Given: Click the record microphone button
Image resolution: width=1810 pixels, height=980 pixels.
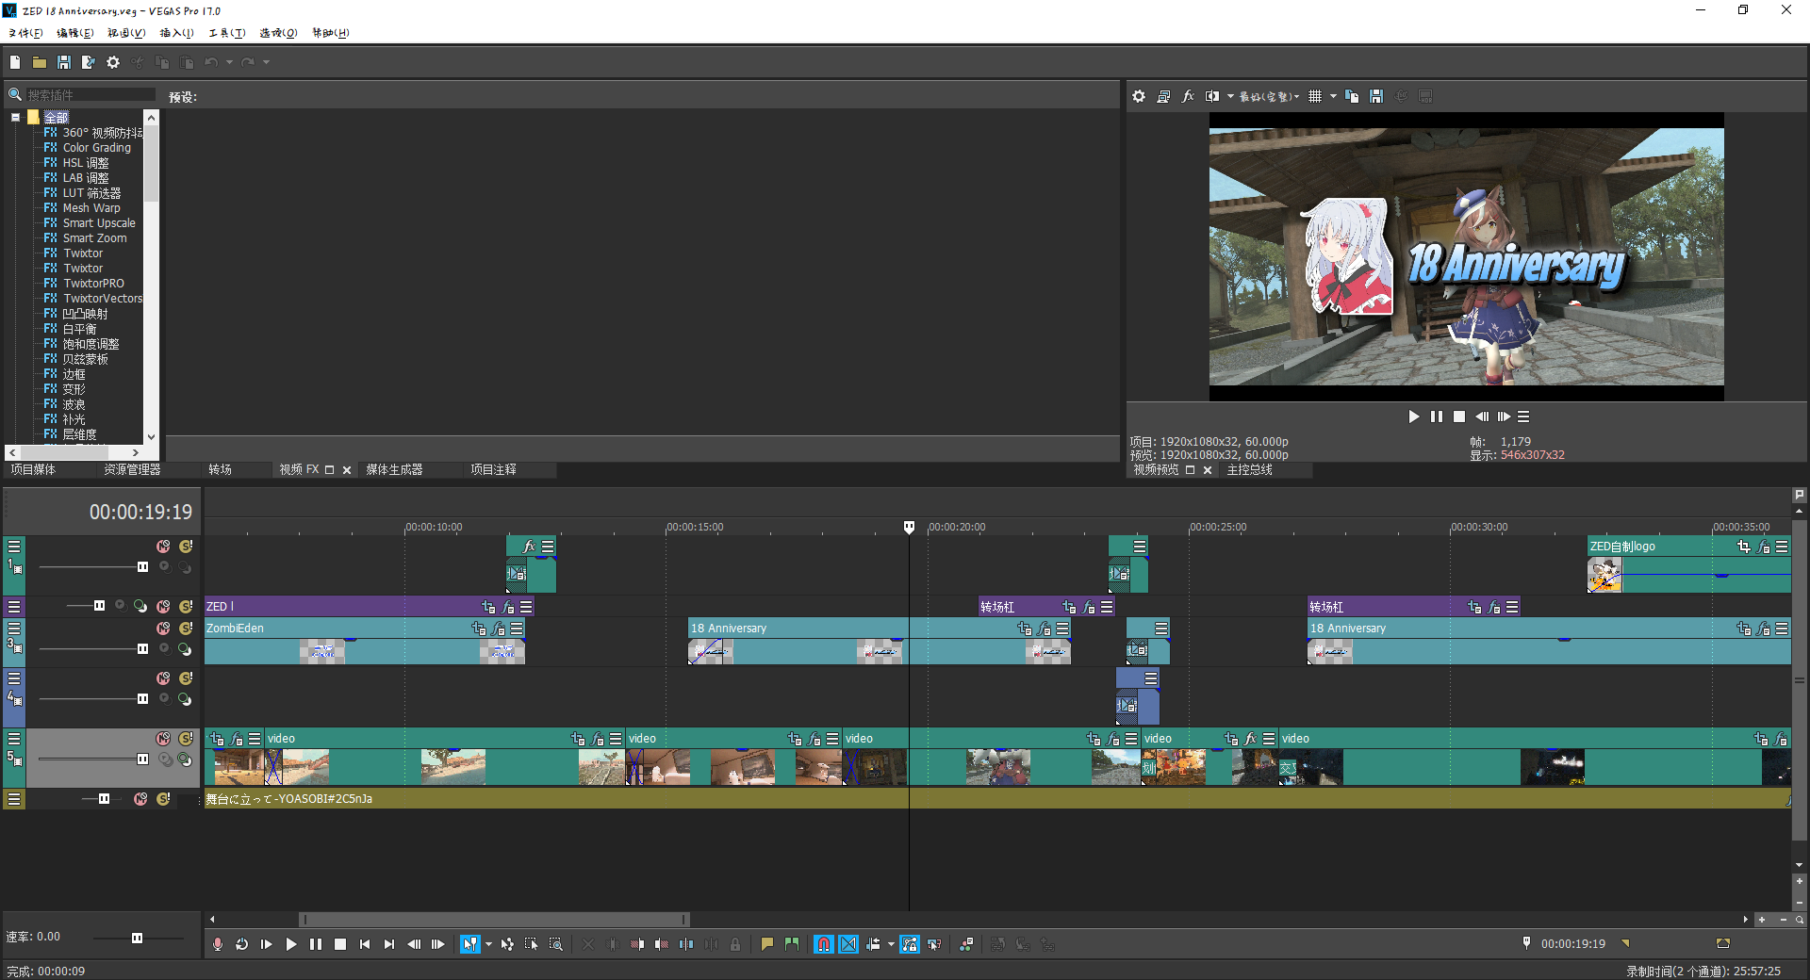Looking at the screenshot, I should click(x=218, y=944).
